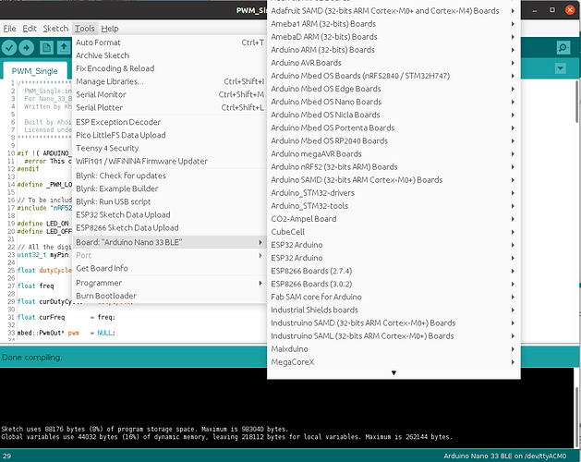Open Manage Libraries menu item
Screen dimensions: 581x462
[x=170, y=81]
